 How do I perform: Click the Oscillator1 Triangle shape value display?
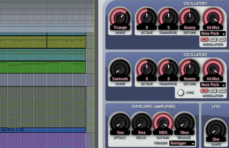120,28
